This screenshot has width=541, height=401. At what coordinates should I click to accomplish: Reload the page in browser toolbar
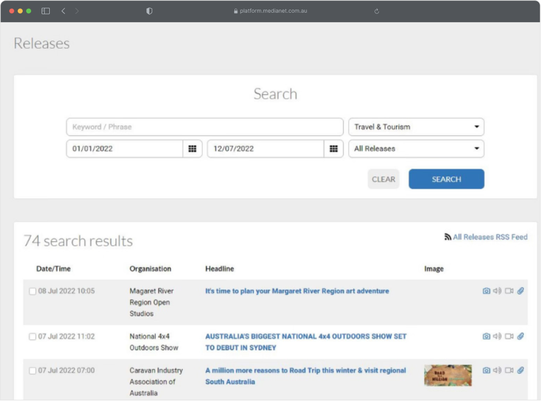pos(377,11)
